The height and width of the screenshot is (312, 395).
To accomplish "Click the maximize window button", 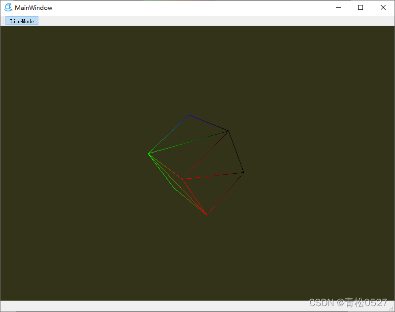I will click(360, 7).
